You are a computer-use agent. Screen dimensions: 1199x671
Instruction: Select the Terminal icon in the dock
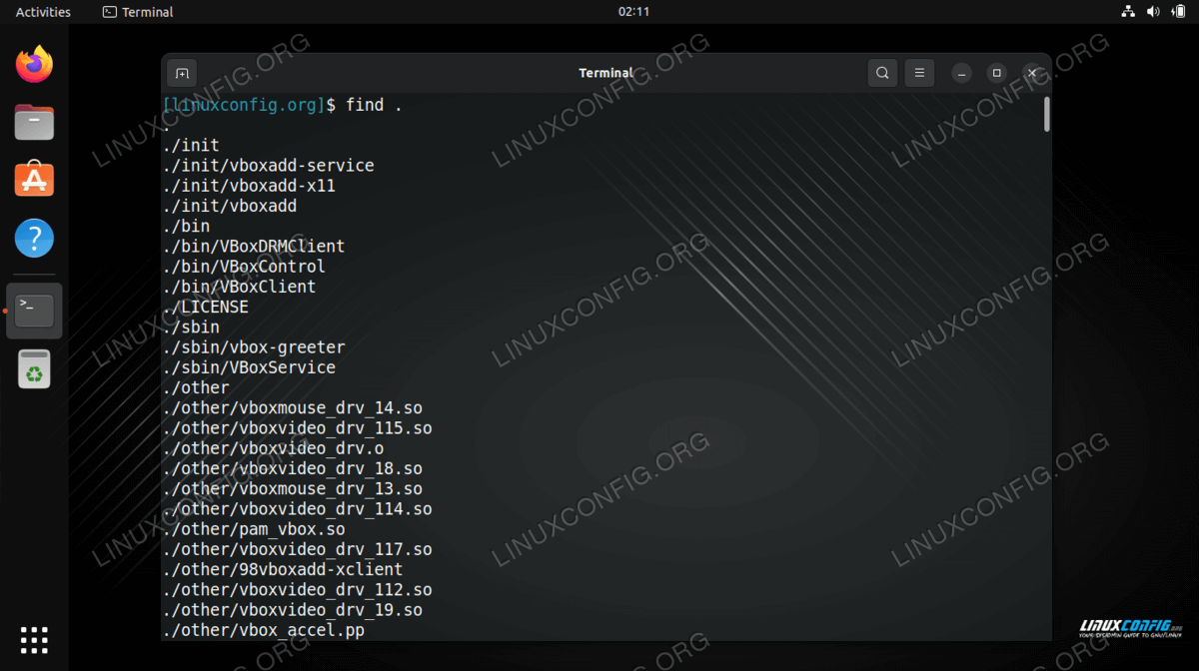[34, 311]
